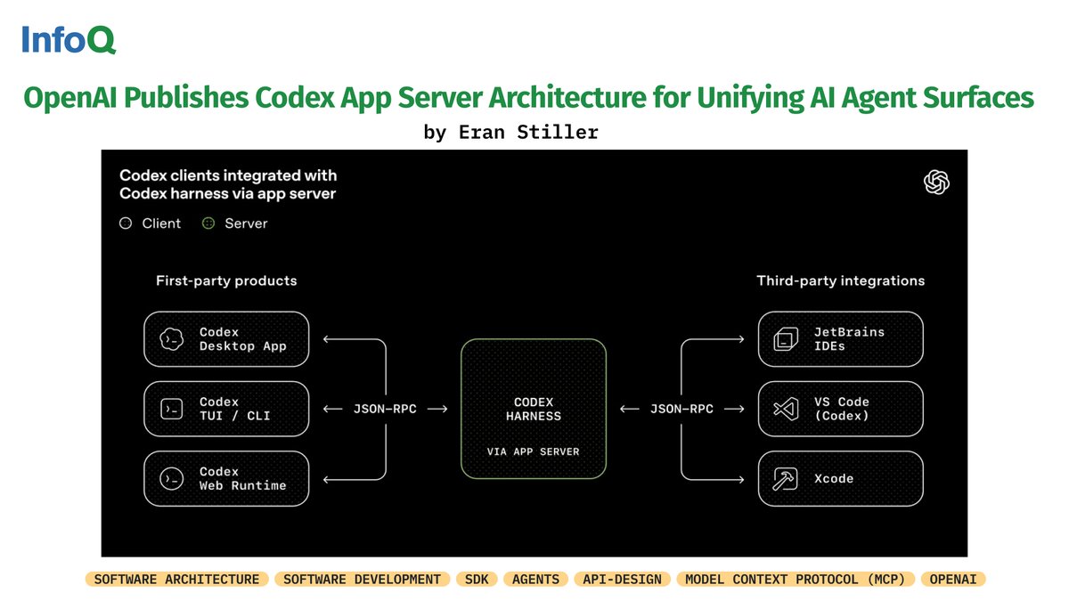Viewport: 1069px width, 601px height.
Task: Click the green Server legend circle
Action: point(208,223)
